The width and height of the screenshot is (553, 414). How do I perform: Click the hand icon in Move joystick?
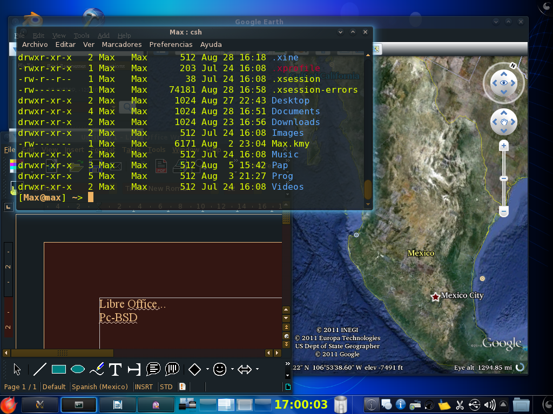(504, 122)
